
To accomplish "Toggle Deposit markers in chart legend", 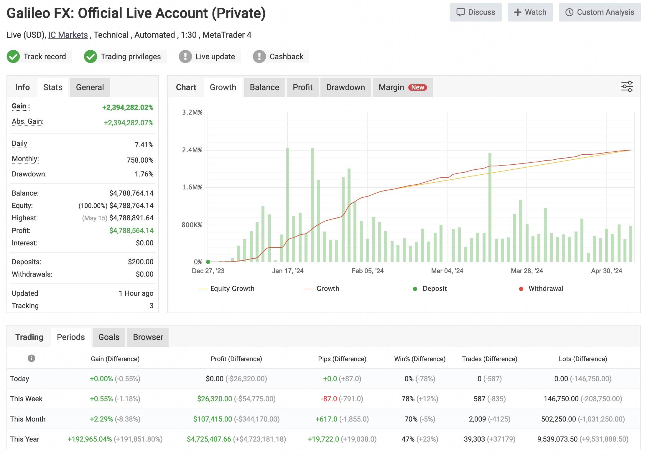I will tap(434, 288).
